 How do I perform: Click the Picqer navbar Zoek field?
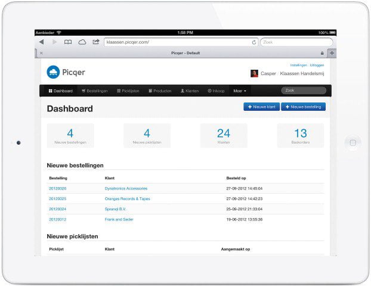point(304,91)
